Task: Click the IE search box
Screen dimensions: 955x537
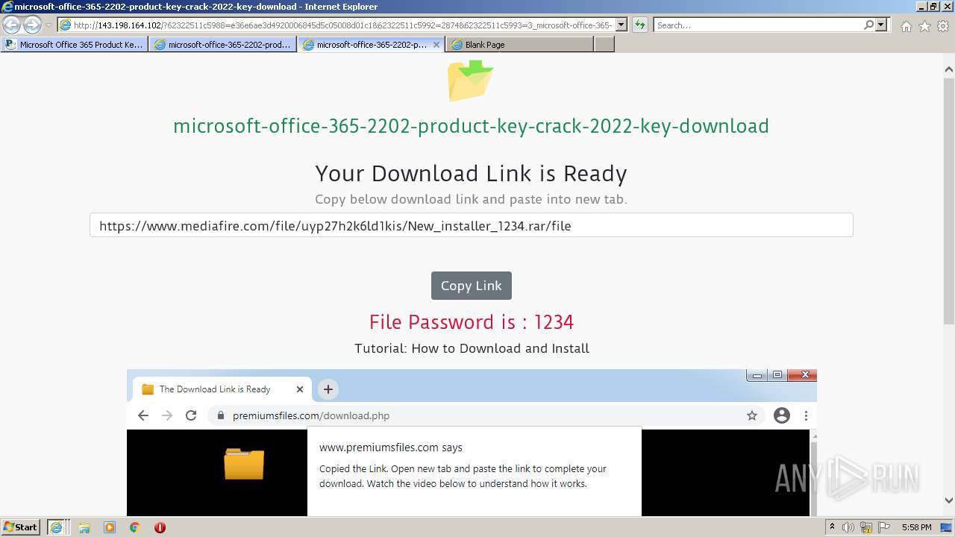Action: (x=758, y=25)
